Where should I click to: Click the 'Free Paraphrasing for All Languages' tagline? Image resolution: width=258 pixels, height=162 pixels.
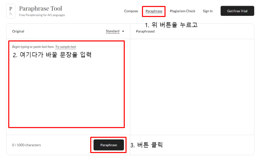(x=42, y=15)
